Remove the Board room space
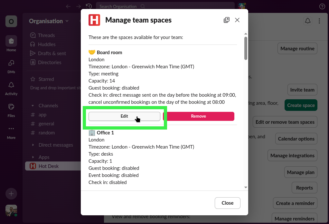The width and height of the screenshot is (329, 224). [199, 116]
